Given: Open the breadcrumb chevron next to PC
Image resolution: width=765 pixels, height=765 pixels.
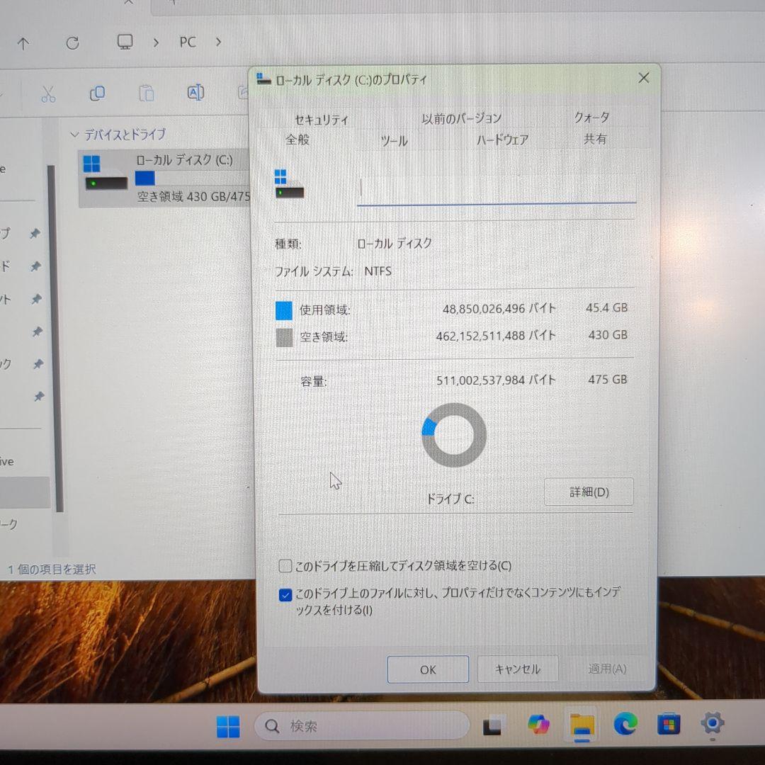Looking at the screenshot, I should (218, 42).
